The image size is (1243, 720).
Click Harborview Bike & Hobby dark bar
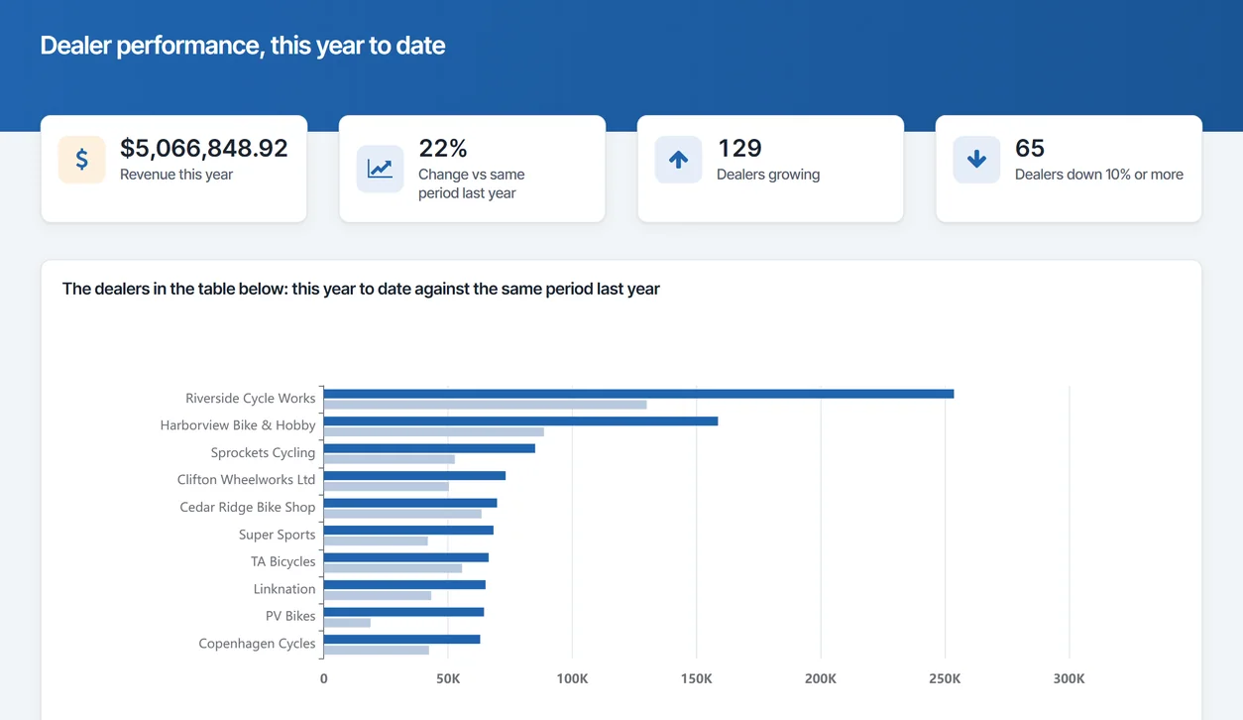pos(521,421)
